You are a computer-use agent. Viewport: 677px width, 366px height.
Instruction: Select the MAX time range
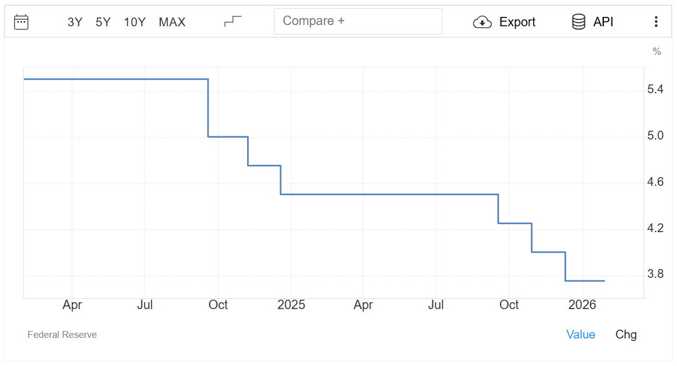pyautogui.click(x=172, y=22)
